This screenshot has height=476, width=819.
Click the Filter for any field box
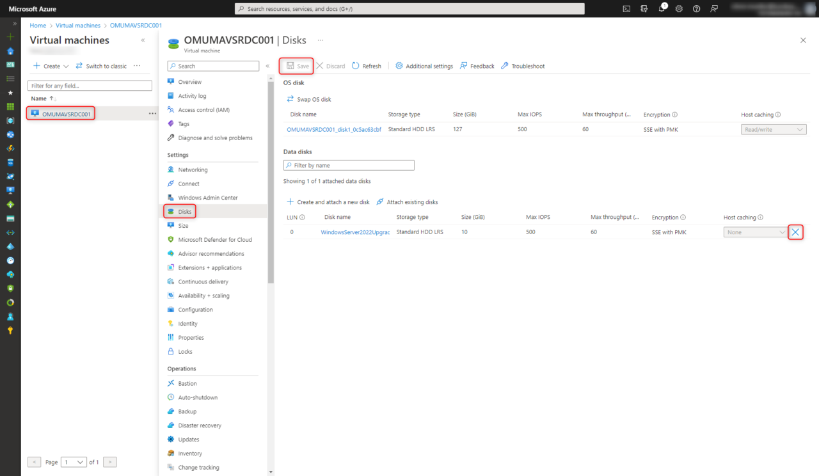coord(90,86)
